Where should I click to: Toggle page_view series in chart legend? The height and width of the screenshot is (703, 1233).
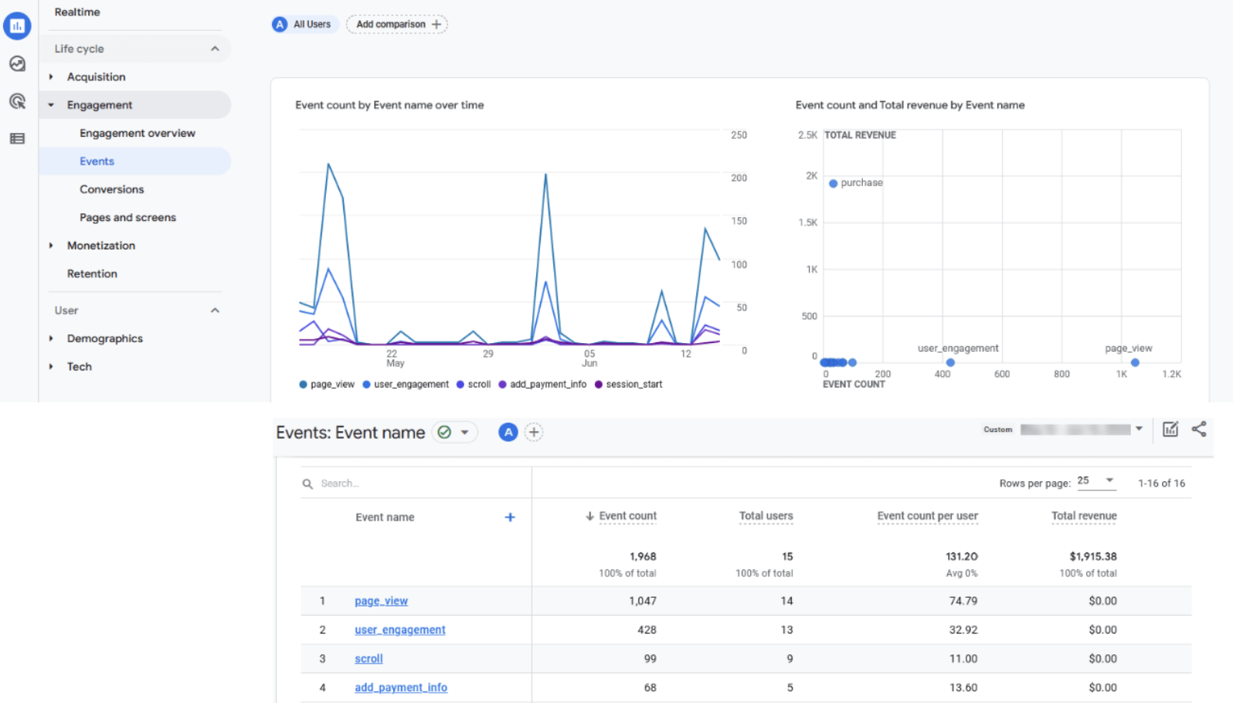(327, 385)
